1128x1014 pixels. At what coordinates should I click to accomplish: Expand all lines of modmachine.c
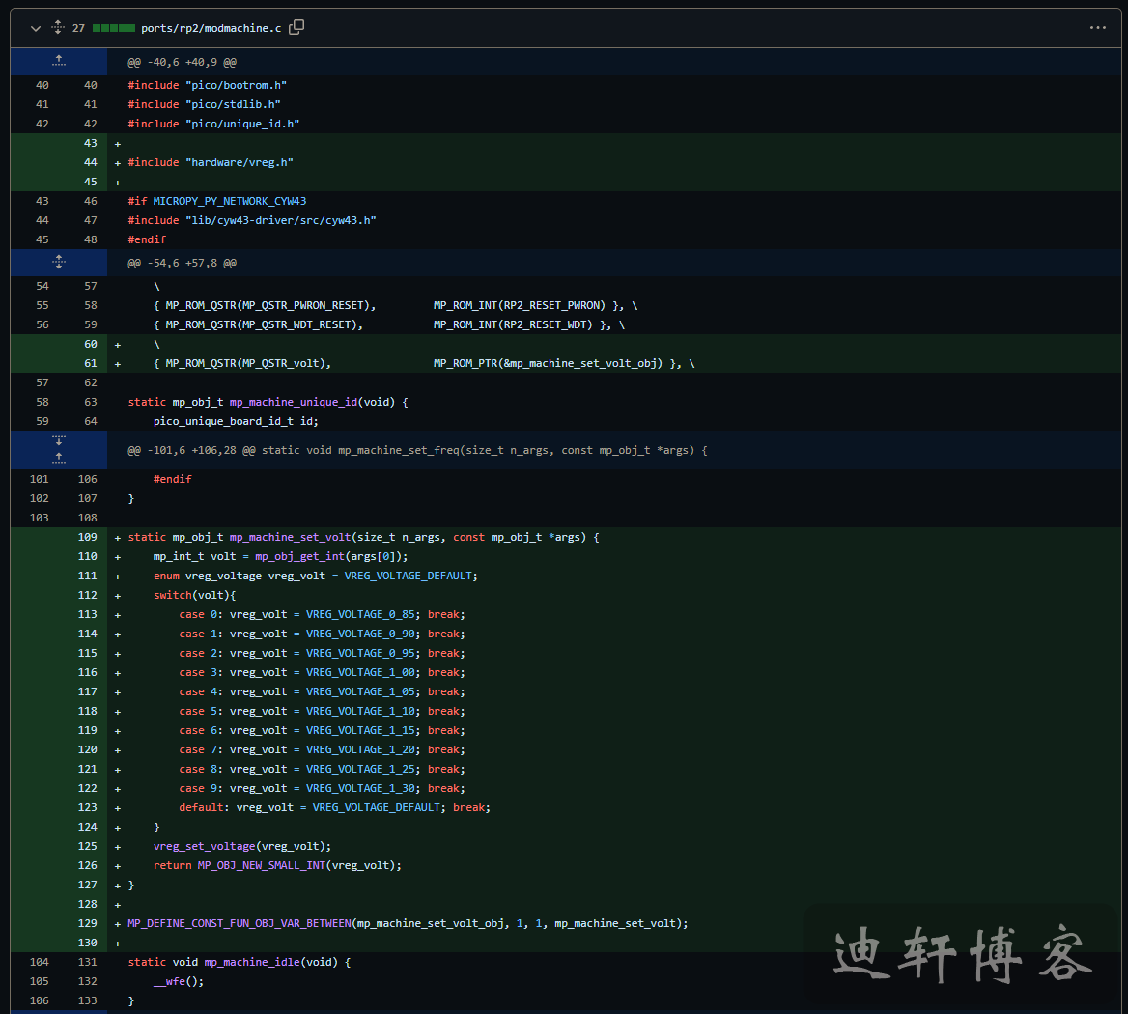pyautogui.click(x=57, y=28)
